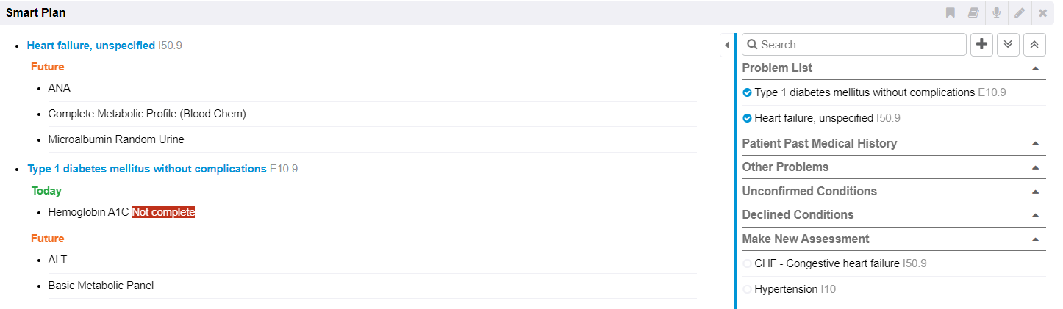This screenshot has height=309, width=1063.
Task: Activate the microphone dictation icon
Action: 996,12
